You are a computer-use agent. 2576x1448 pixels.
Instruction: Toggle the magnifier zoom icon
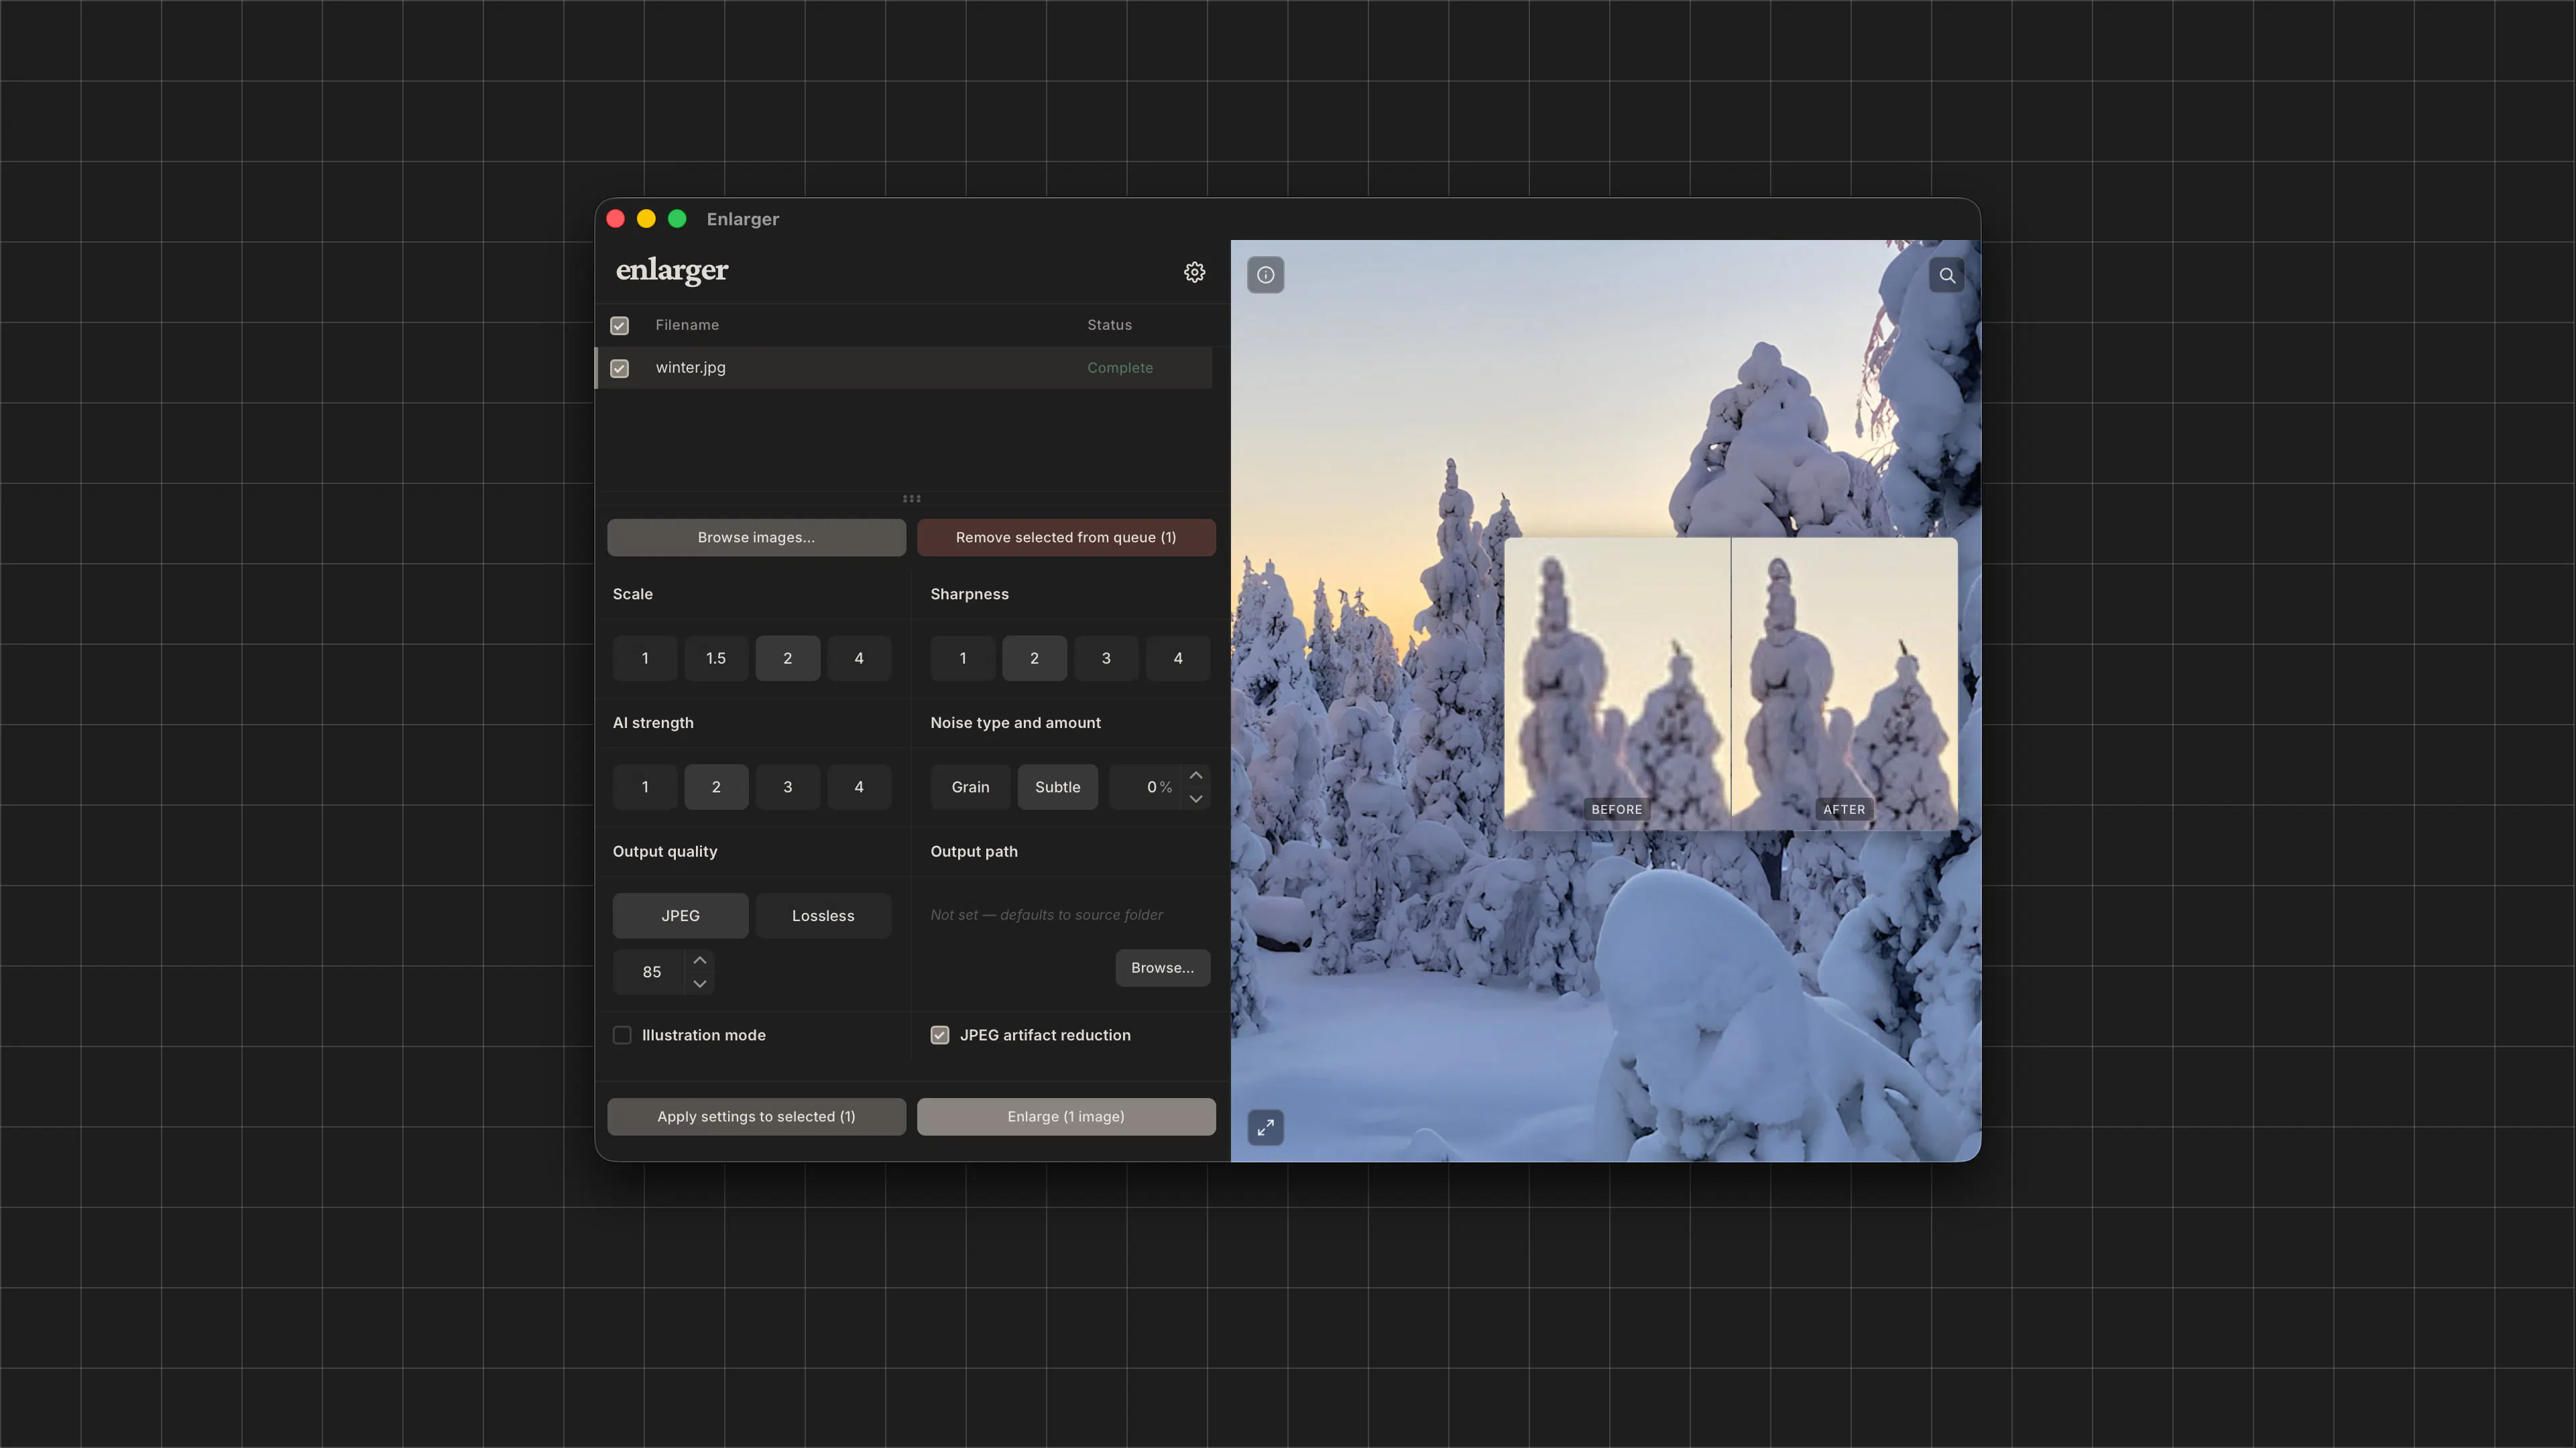(1946, 275)
